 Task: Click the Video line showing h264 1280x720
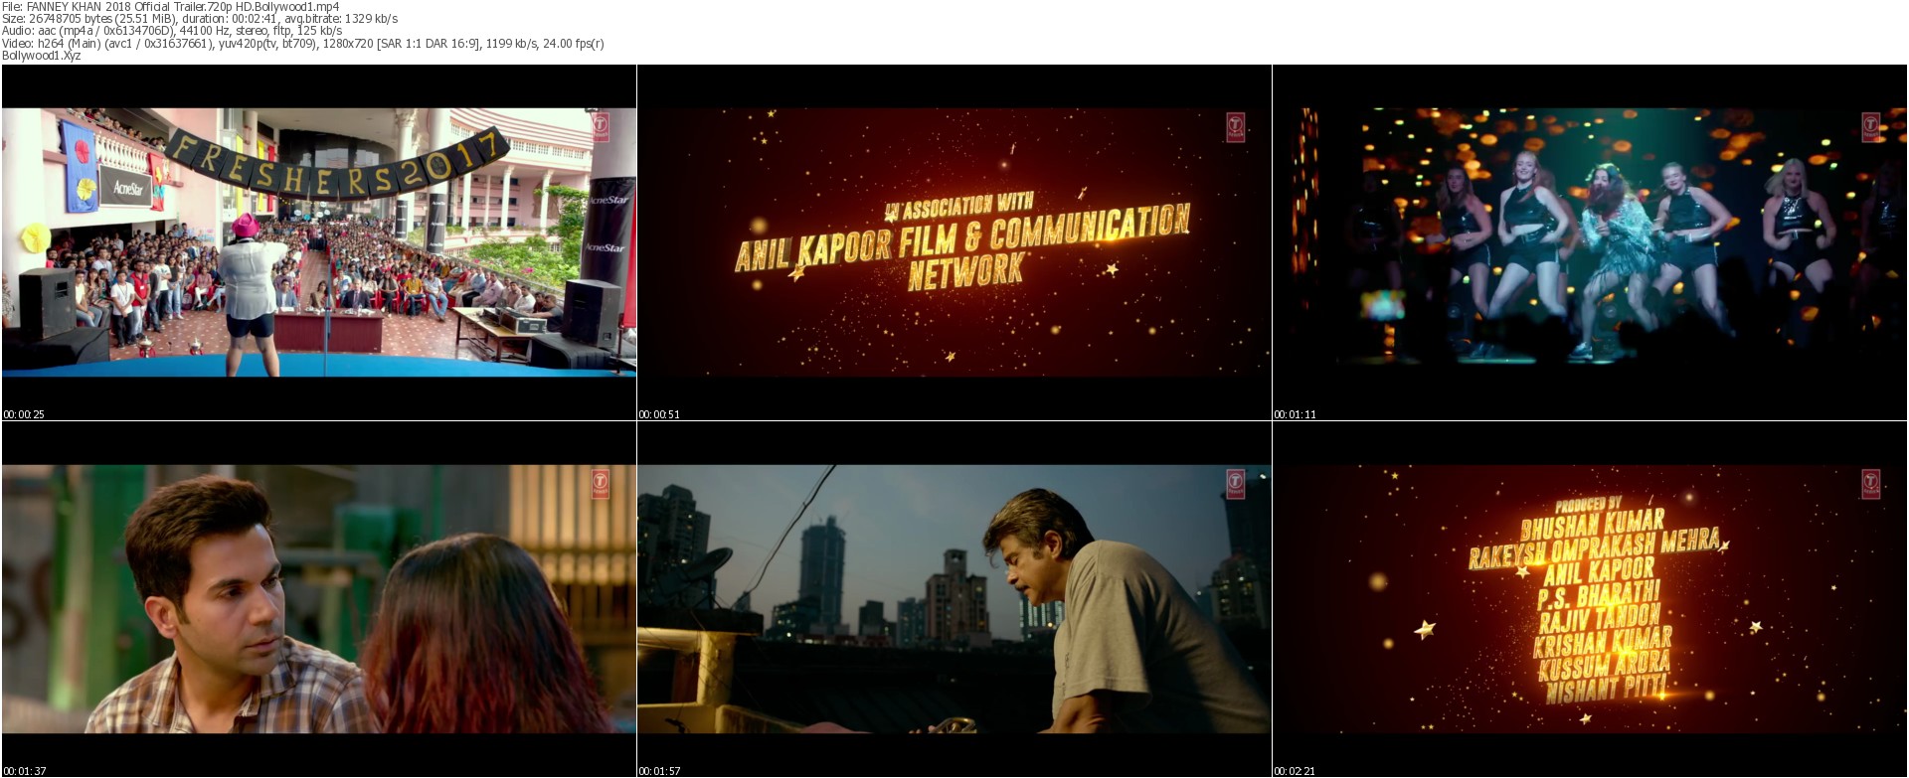303,43
